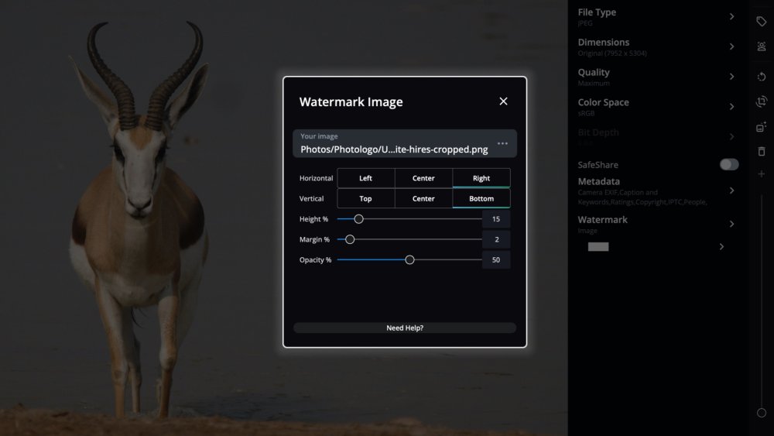The width and height of the screenshot is (774, 436).
Task: Click the Height % value box
Action: coord(496,218)
